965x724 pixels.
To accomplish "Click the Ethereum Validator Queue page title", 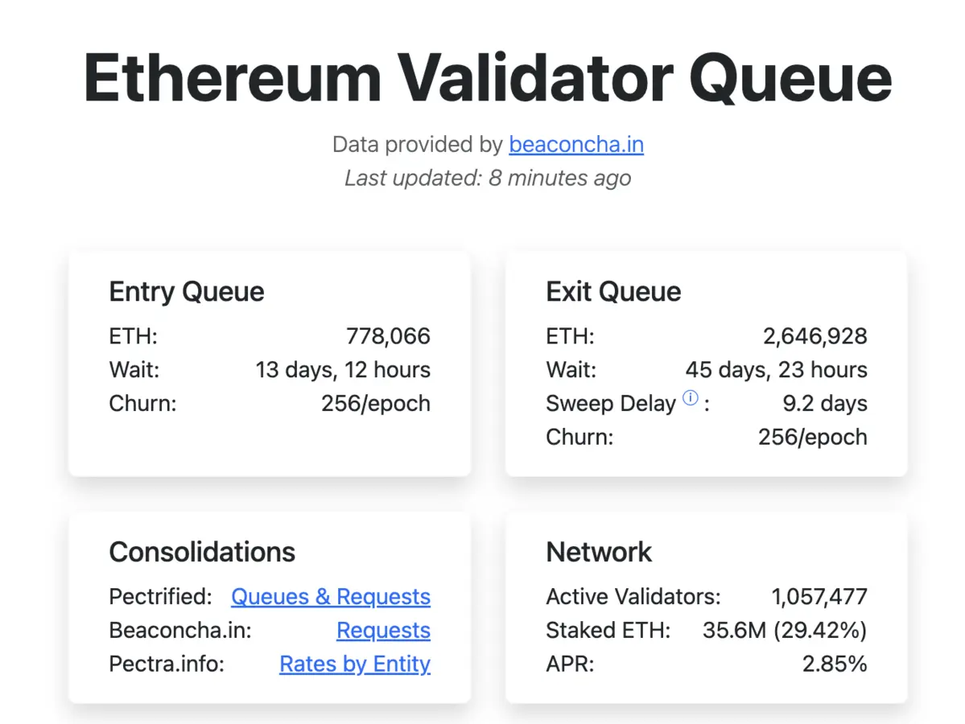I will (x=488, y=79).
